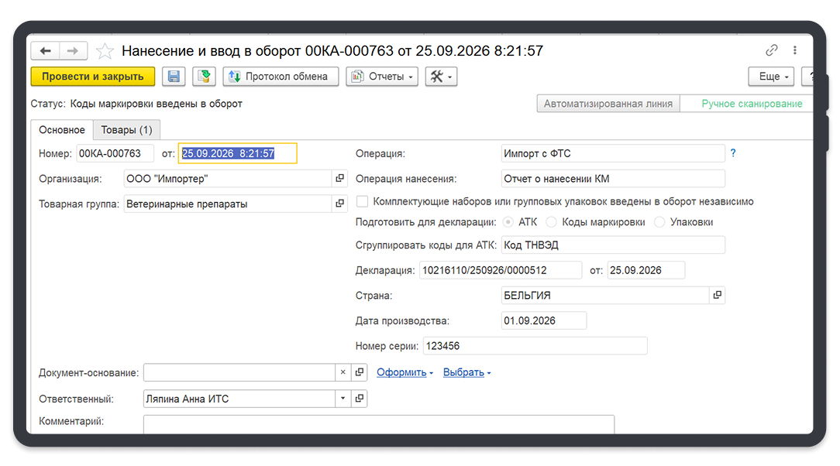Select the Упаковки radio option
Image resolution: width=840 pixels, height=466 pixels.
tap(659, 222)
